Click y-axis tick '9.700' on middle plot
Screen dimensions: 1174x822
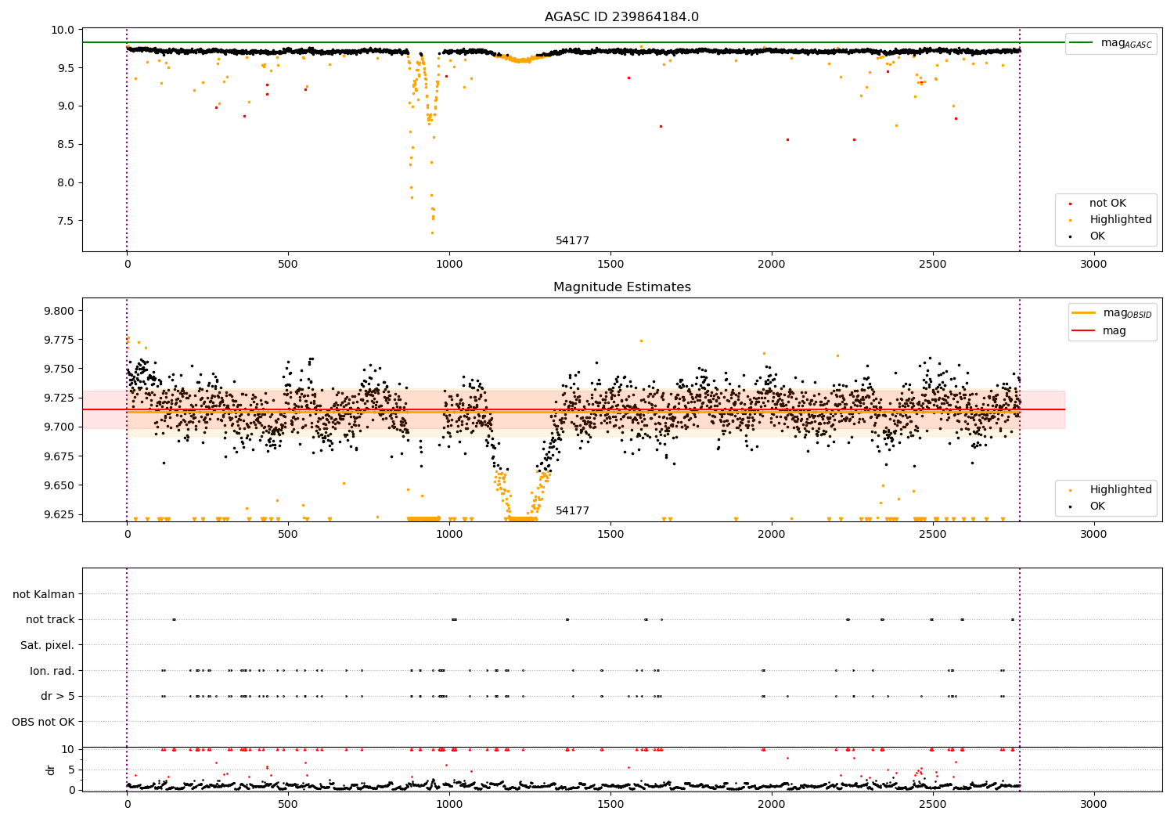[x=59, y=427]
